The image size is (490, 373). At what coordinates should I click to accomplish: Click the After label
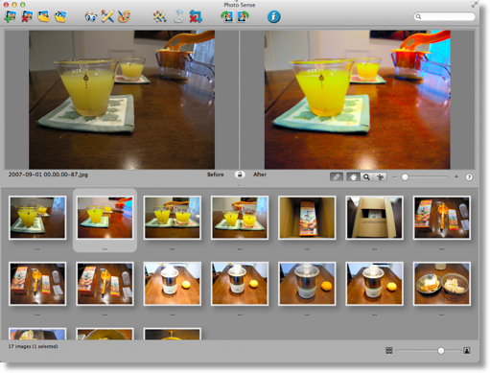(x=260, y=175)
